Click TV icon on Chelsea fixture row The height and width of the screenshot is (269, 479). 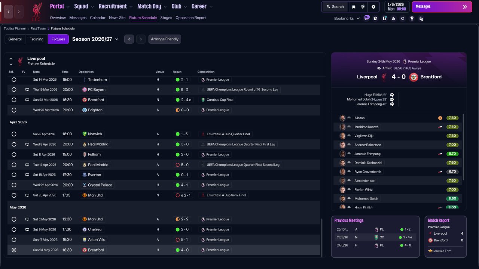[x=27, y=229]
